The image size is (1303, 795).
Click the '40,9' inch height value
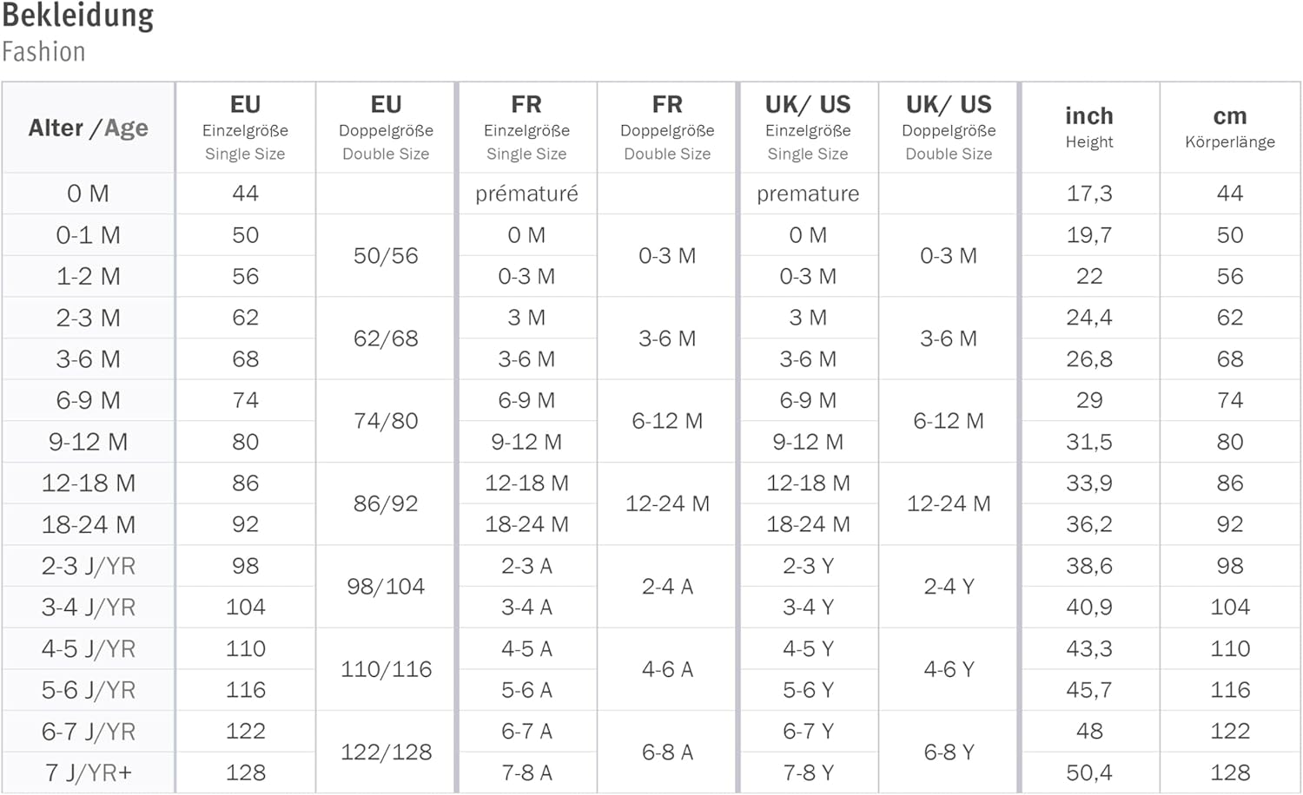coord(1089,608)
